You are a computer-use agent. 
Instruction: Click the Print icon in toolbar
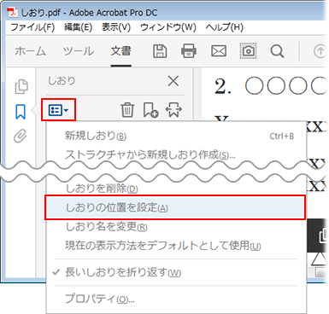click(189, 51)
